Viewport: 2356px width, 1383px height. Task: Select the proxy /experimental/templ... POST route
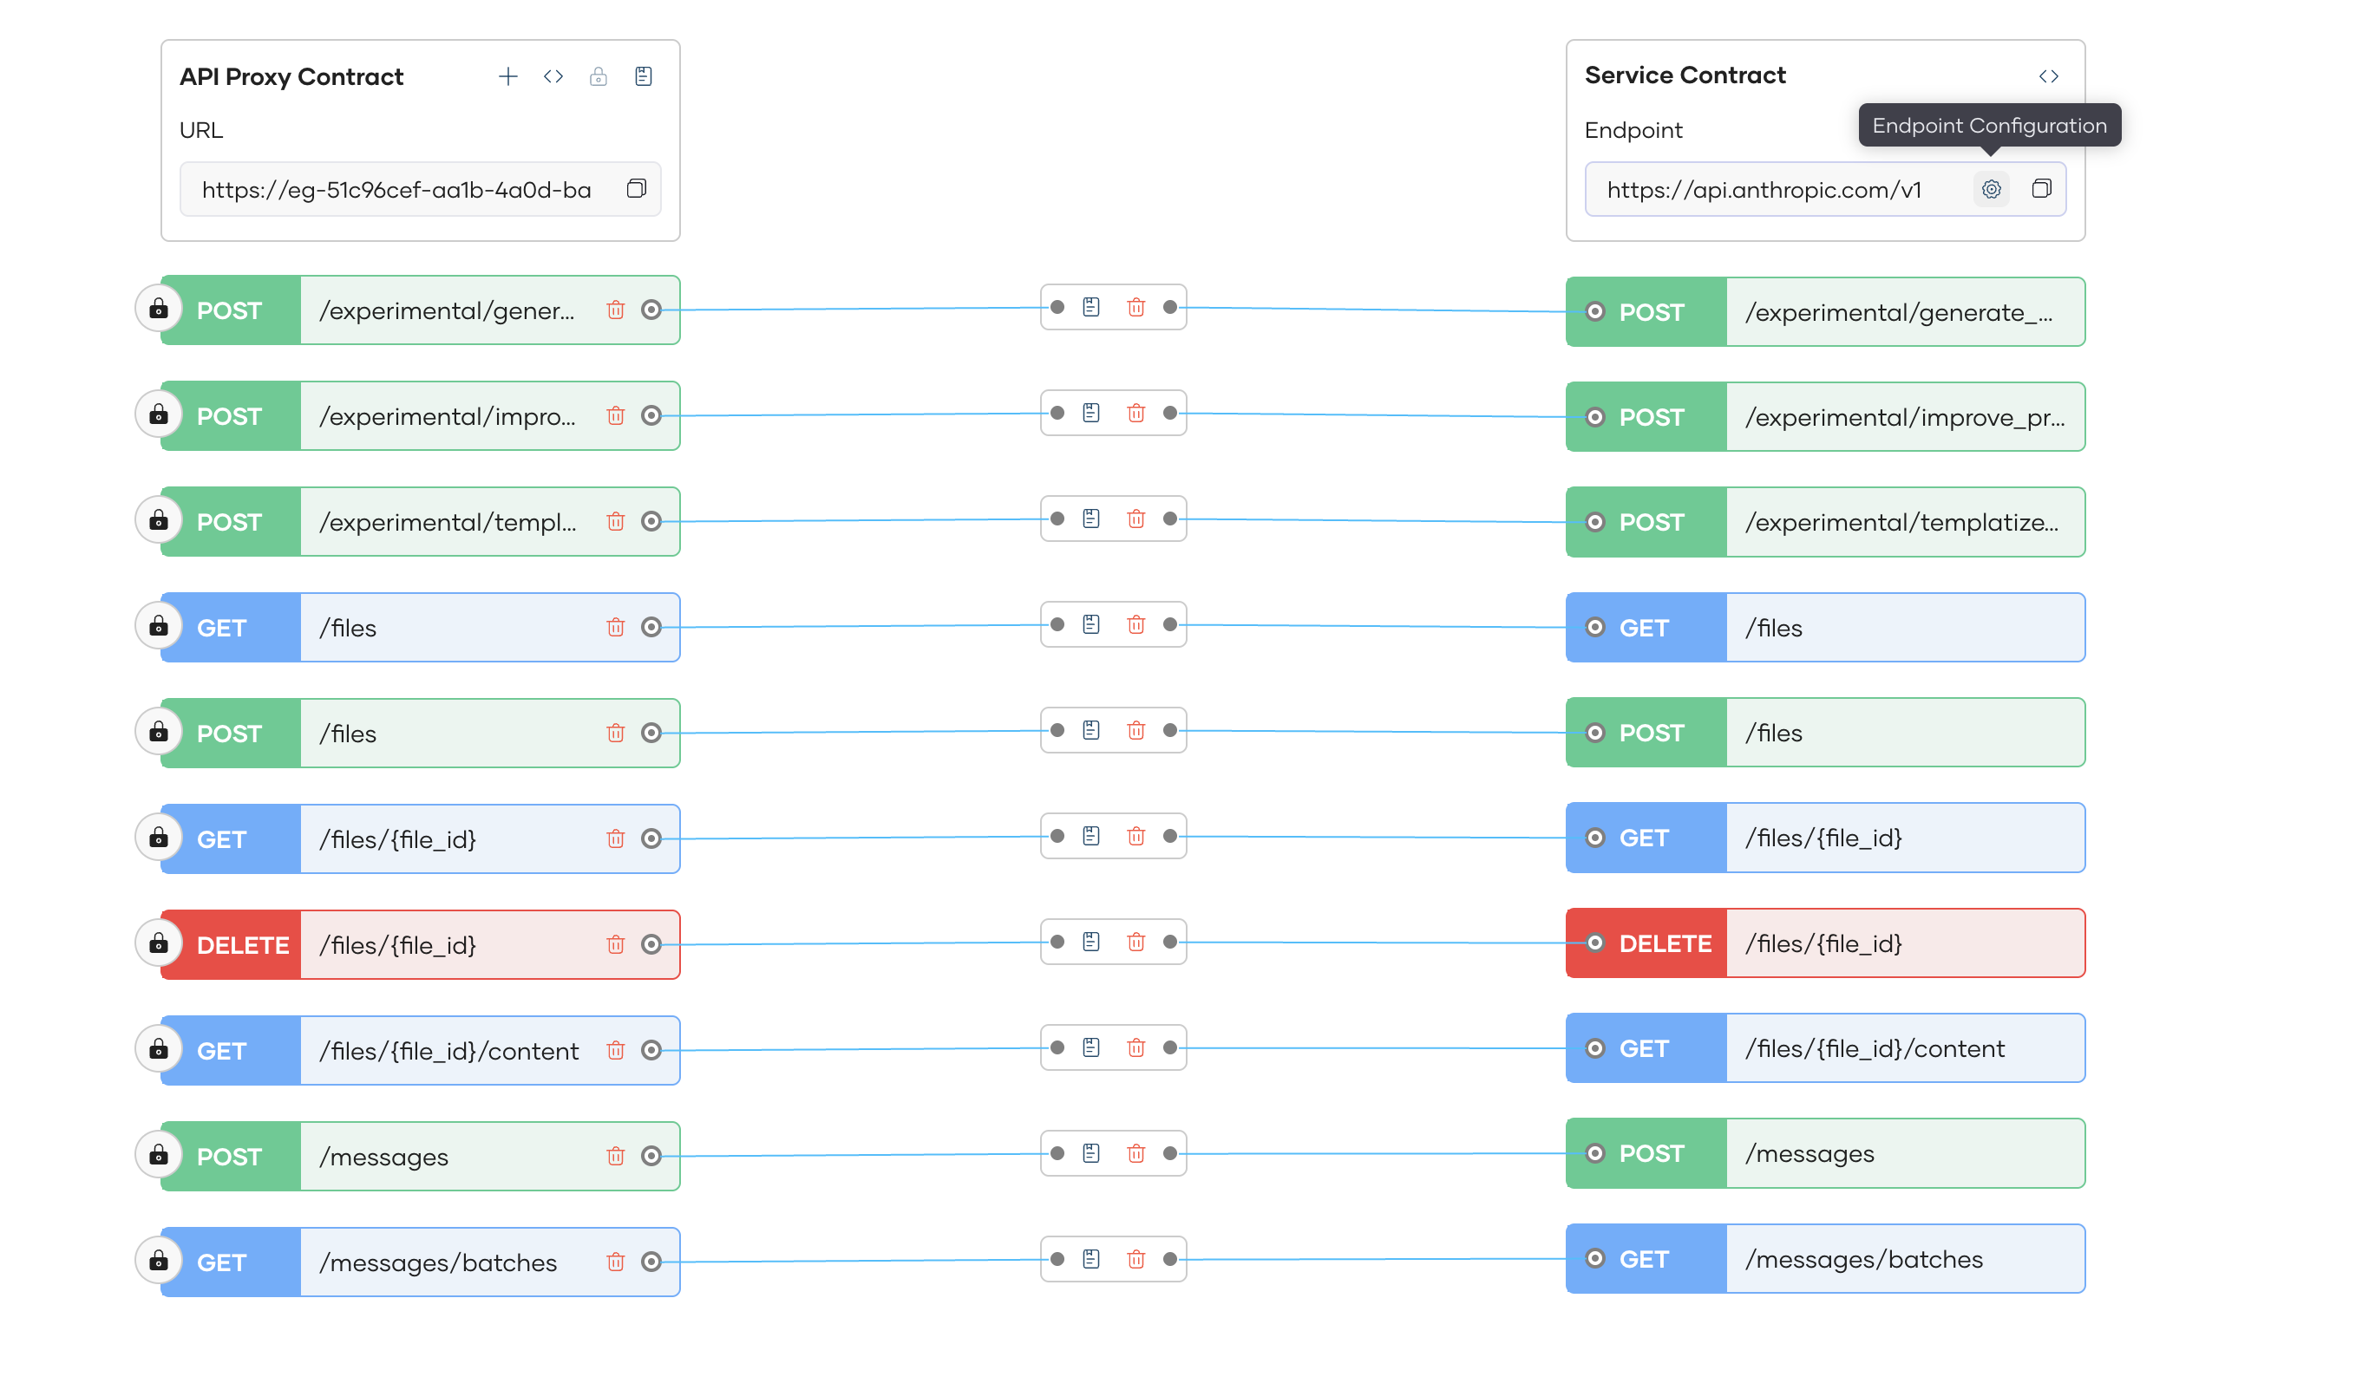point(448,522)
